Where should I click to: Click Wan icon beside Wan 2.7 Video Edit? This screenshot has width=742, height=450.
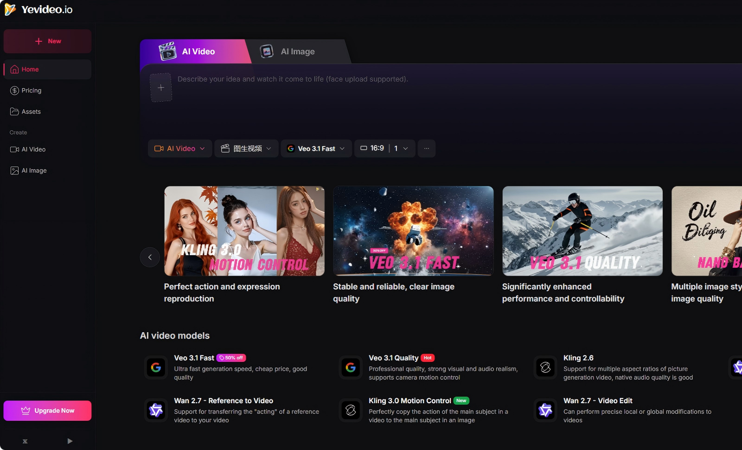[x=545, y=410]
